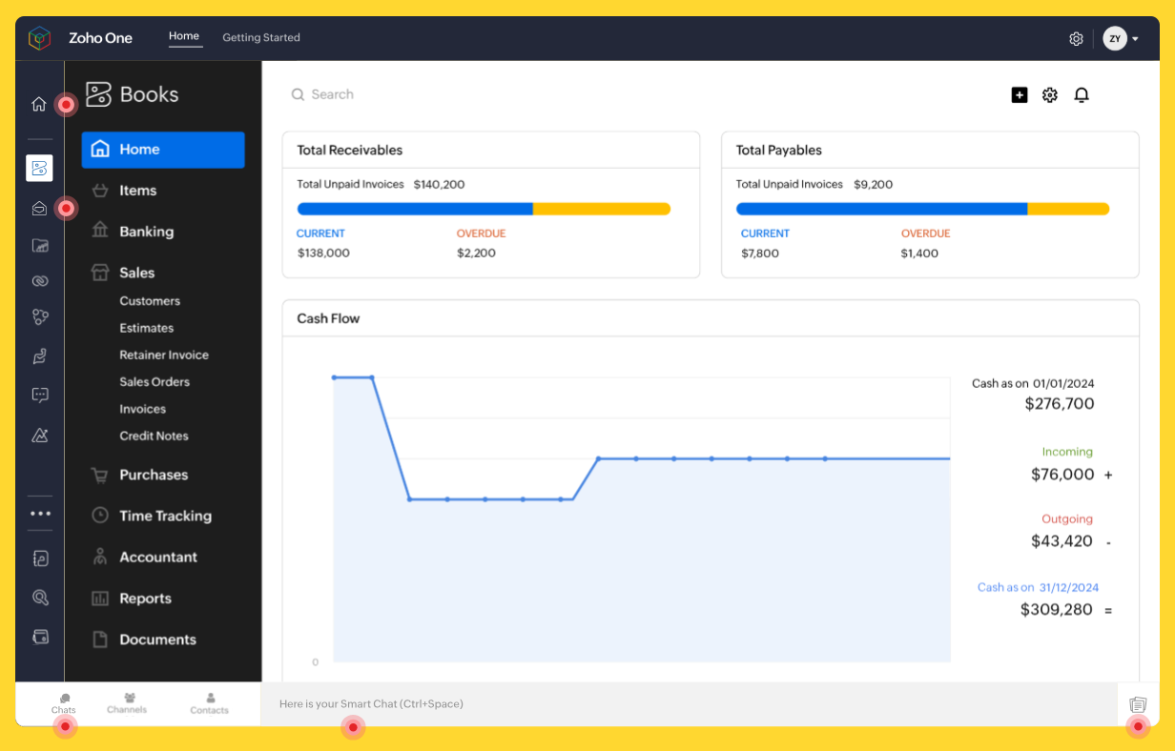This screenshot has height=751, width=1175.
Task: Open the Channels tab at bottom
Action: (x=127, y=703)
